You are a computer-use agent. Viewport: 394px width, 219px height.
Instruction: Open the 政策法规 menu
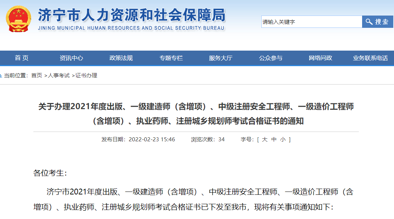coord(121,58)
